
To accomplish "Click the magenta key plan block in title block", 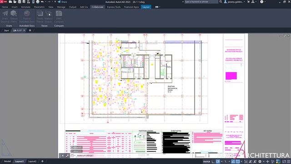I will point(231,76).
